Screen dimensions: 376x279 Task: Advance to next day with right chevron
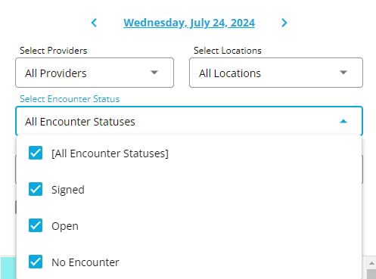click(284, 23)
